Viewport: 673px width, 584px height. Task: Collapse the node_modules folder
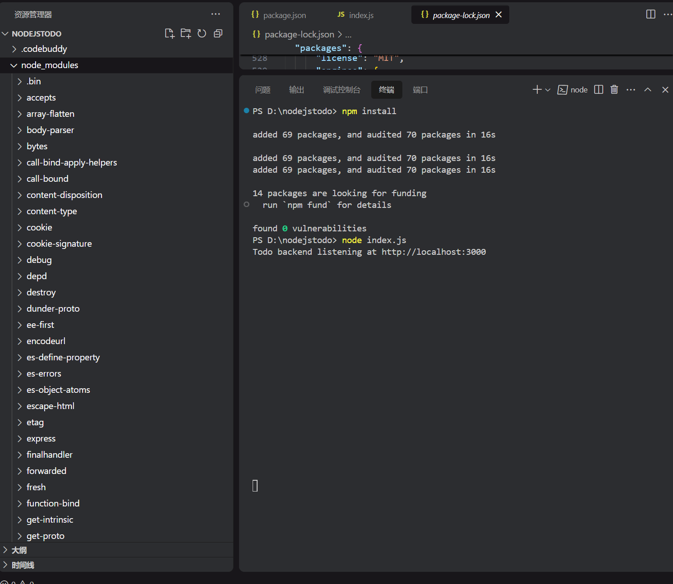coord(50,65)
